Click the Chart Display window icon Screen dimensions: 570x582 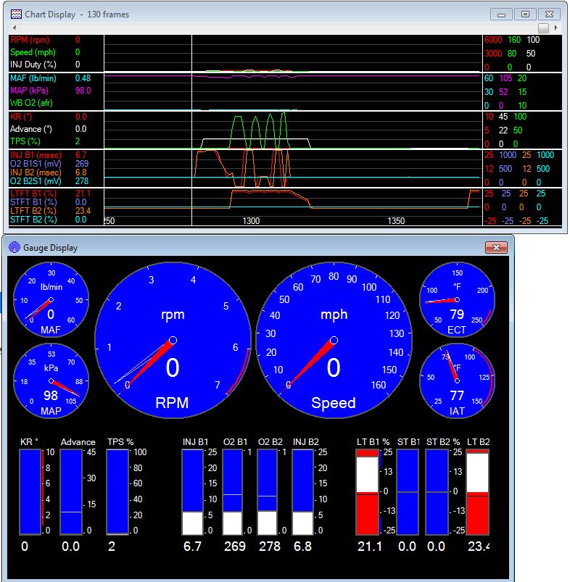click(x=16, y=14)
